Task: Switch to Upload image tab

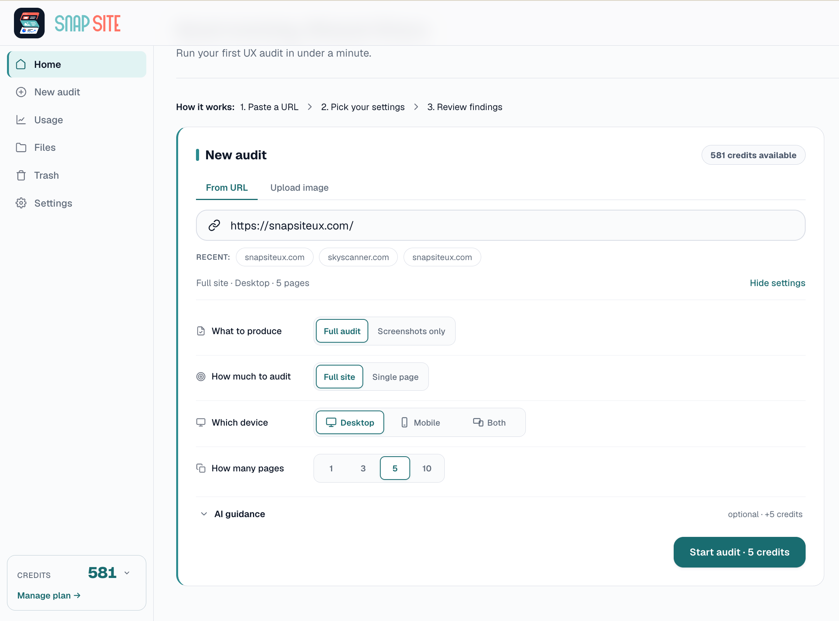Action: pos(299,188)
